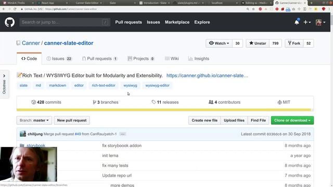The image size is (333, 187).
Task: Go to Explore
Action: tap(202, 22)
